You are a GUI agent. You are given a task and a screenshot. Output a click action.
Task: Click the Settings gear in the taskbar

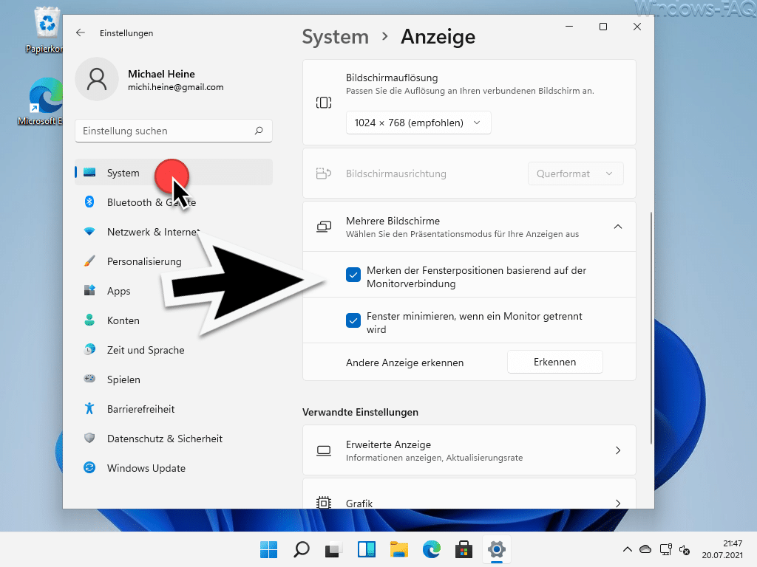(496, 549)
